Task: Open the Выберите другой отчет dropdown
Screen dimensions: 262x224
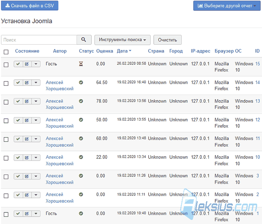Action: point(227,6)
